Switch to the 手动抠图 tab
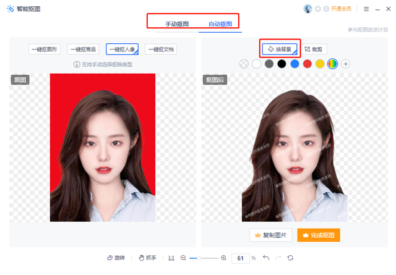Image resolution: width=396 pixels, height=275 pixels. pyautogui.click(x=177, y=24)
